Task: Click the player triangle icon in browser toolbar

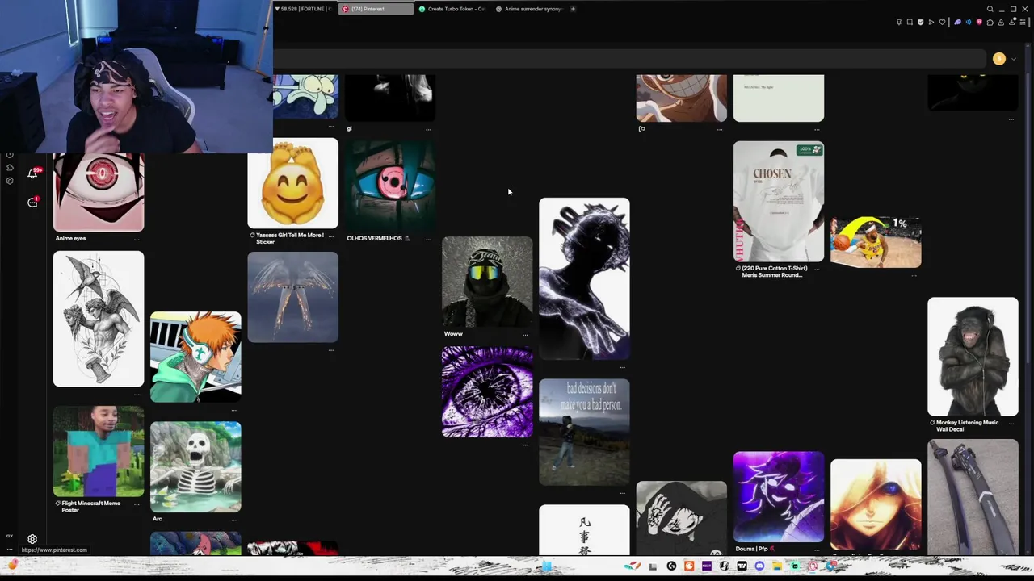Action: (x=931, y=23)
